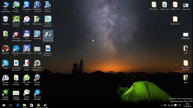Switch the РУС input language indicator
The height and width of the screenshot is (108, 193).
(180, 105)
